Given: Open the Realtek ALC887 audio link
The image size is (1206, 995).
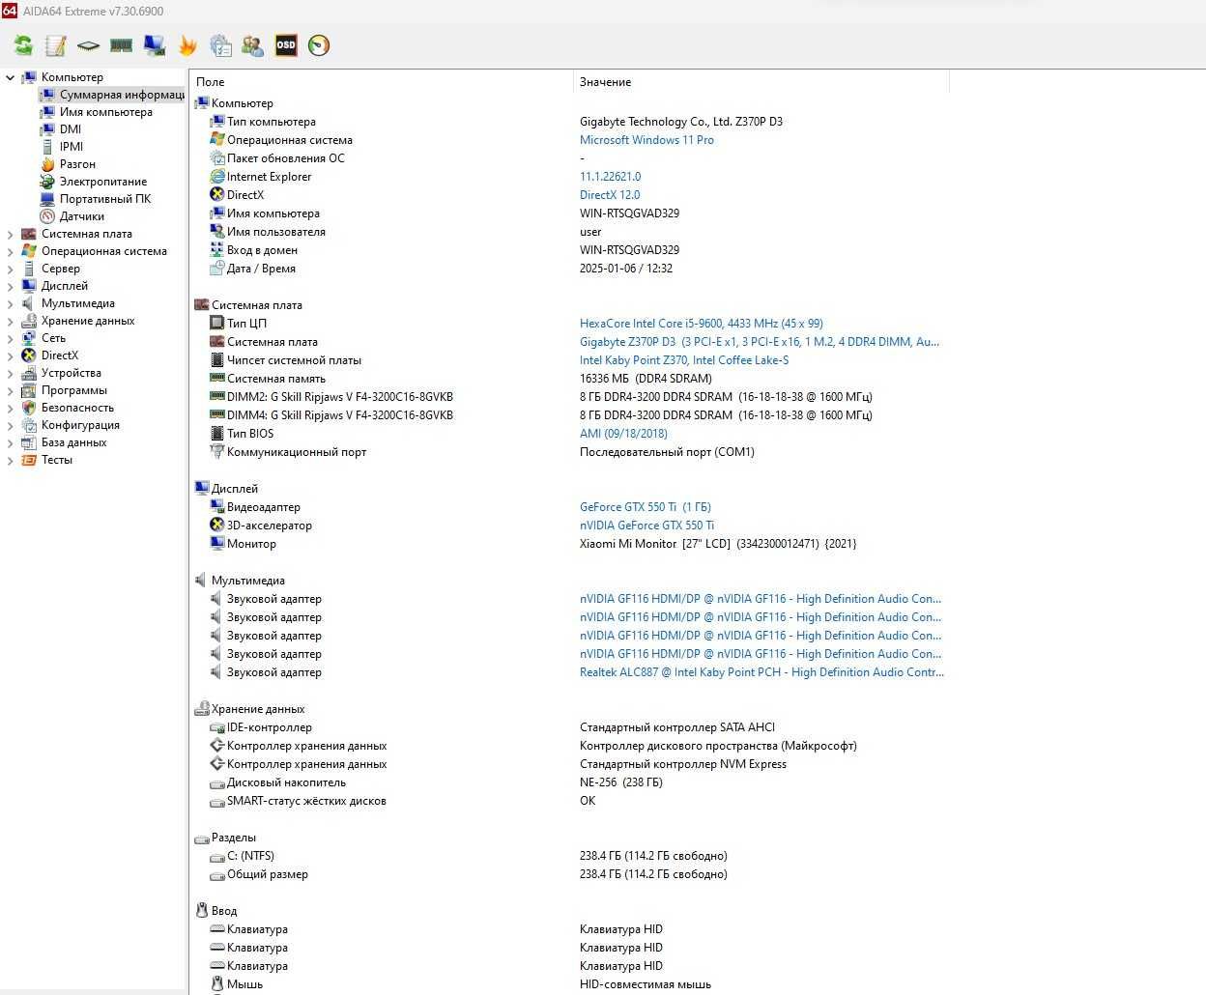Looking at the screenshot, I should click(x=761, y=672).
